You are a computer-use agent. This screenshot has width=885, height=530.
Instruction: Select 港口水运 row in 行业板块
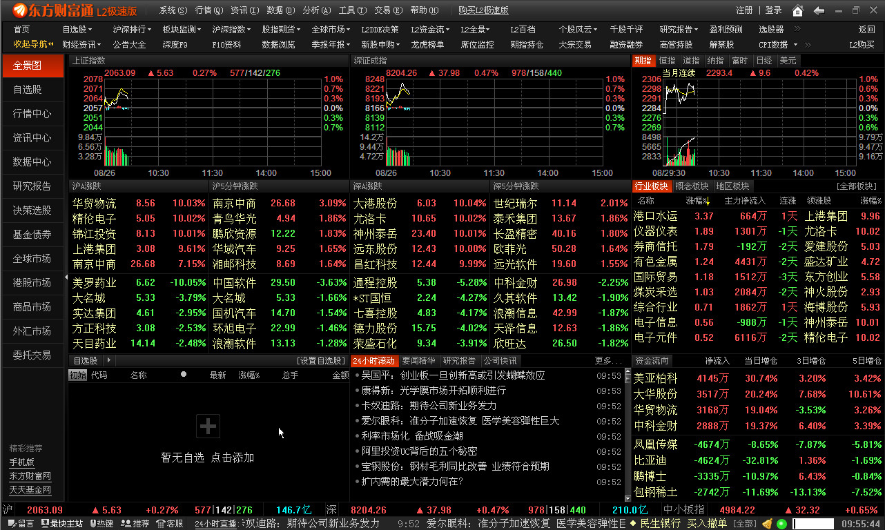tap(757, 216)
